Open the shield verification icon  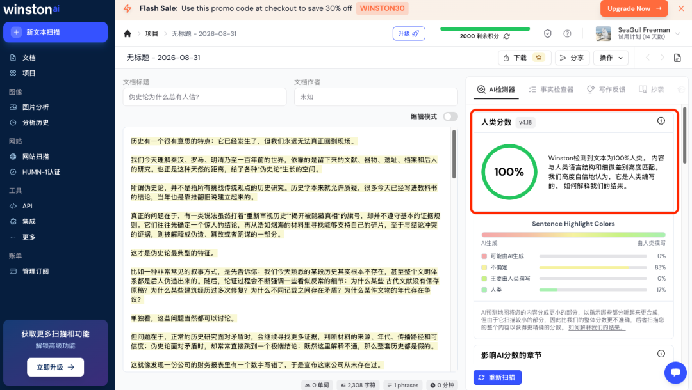548,33
